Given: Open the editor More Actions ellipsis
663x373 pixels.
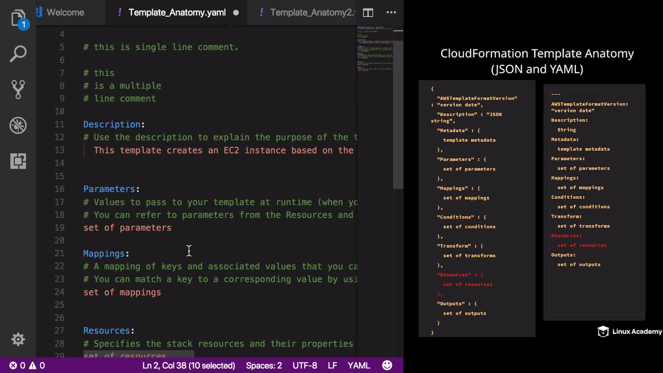Looking at the screenshot, I should [x=391, y=12].
